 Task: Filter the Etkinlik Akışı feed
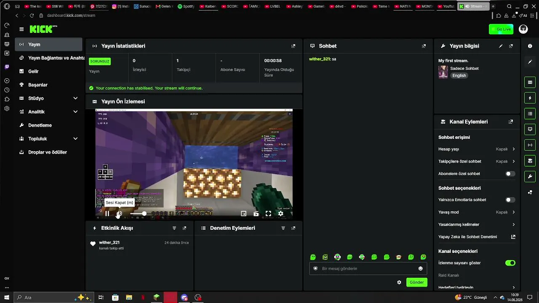[x=174, y=228]
